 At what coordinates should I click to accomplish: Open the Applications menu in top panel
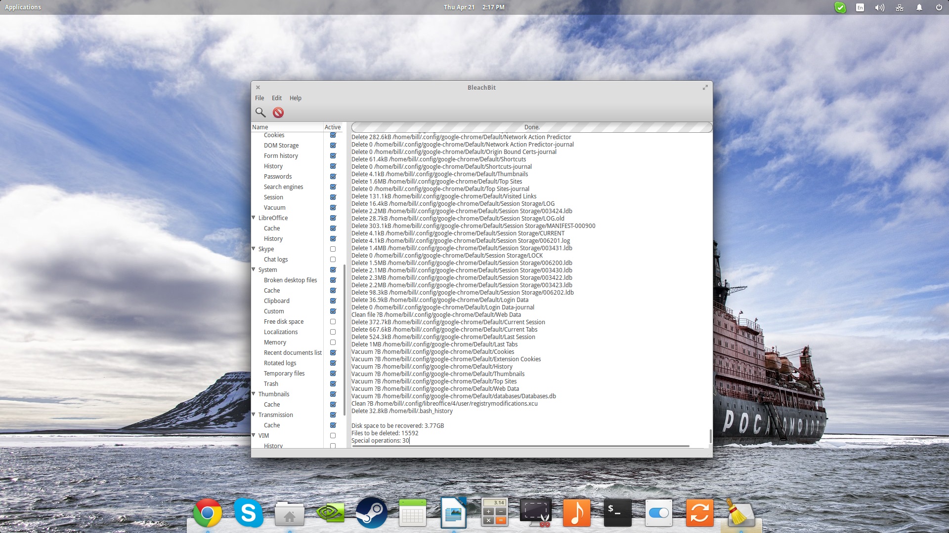[23, 7]
